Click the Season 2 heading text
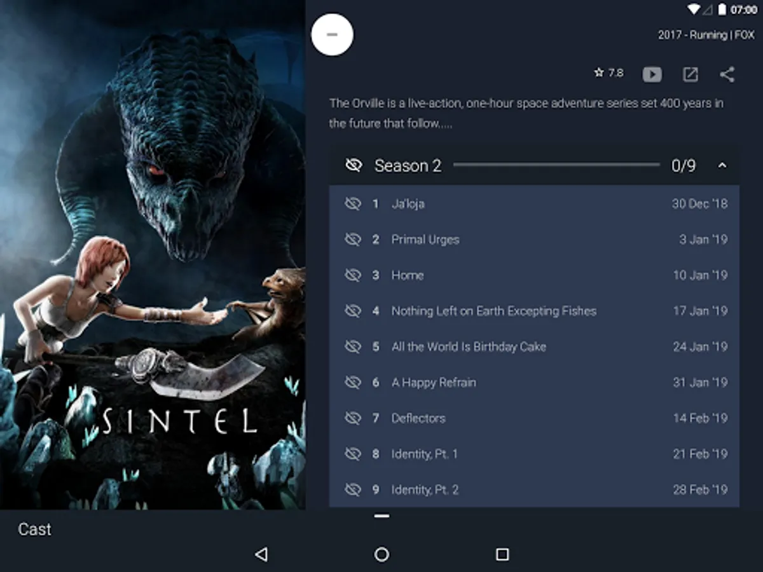Image resolution: width=763 pixels, height=572 pixels. 408,165
